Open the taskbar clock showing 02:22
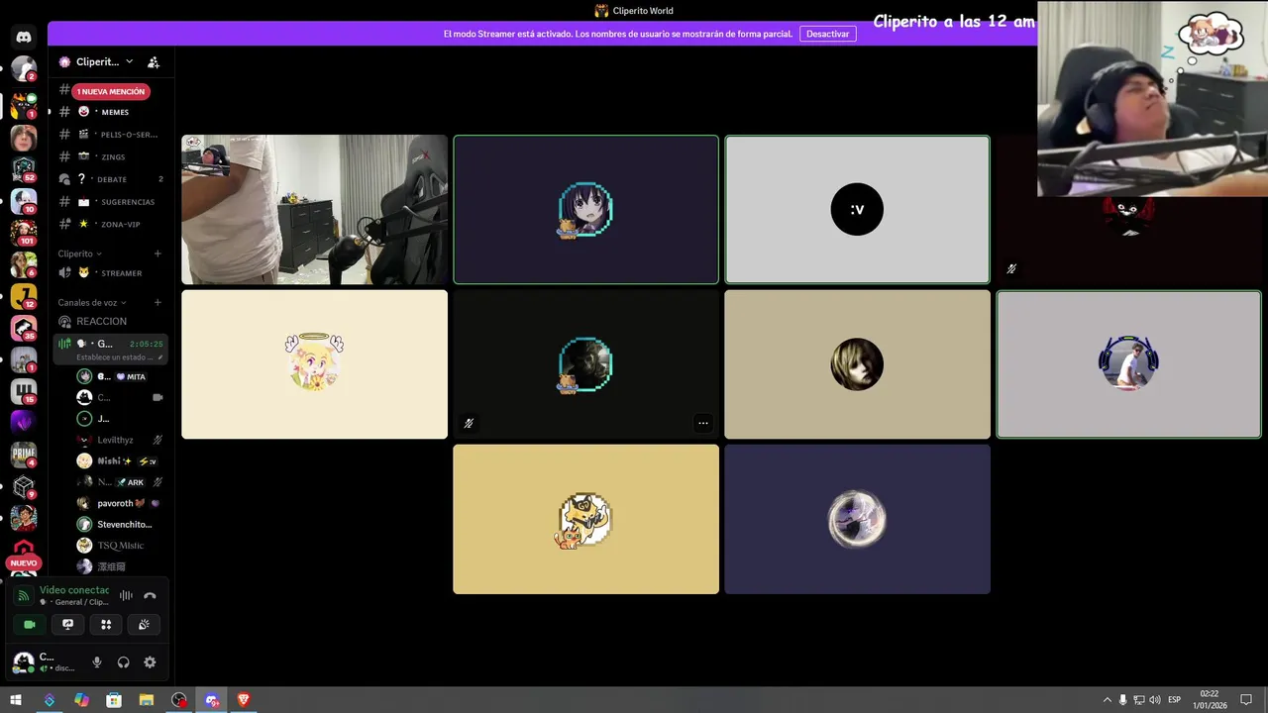This screenshot has width=1268, height=713. click(x=1210, y=700)
